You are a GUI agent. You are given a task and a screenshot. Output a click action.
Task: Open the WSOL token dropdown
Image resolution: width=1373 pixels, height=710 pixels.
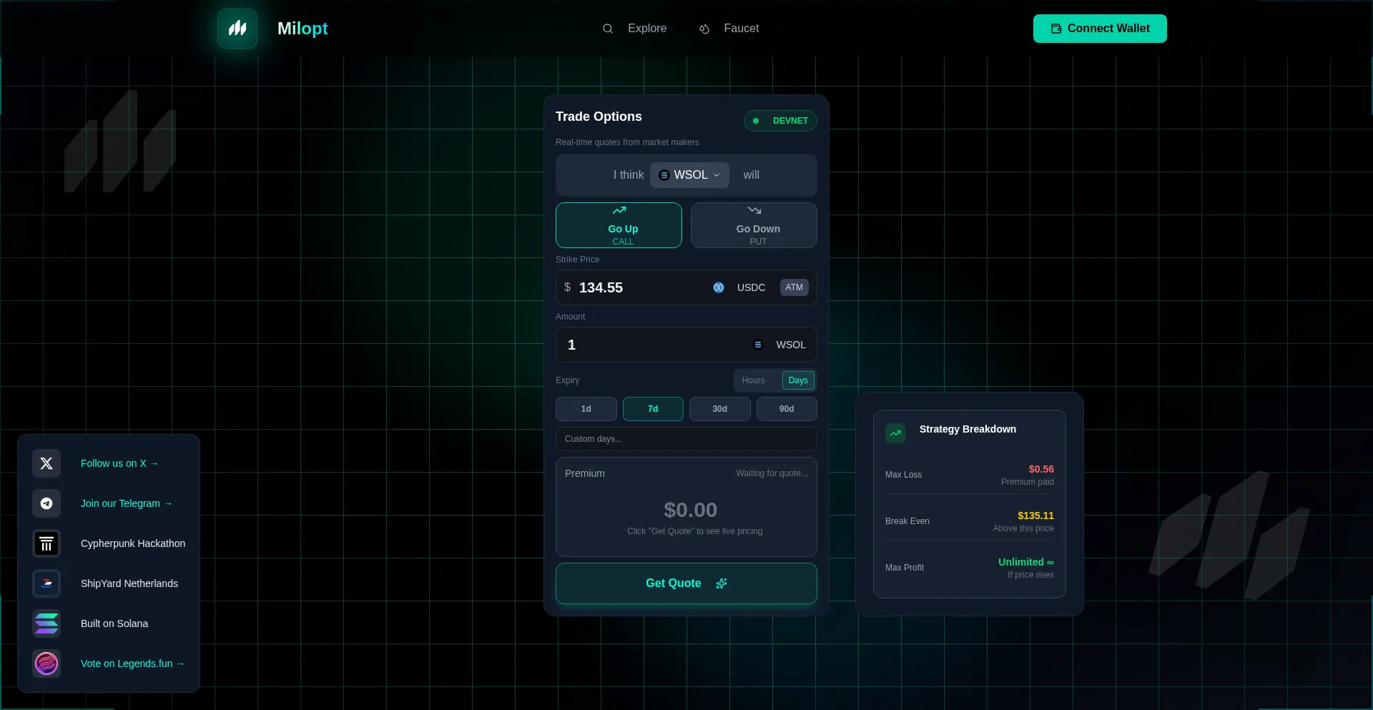click(689, 175)
